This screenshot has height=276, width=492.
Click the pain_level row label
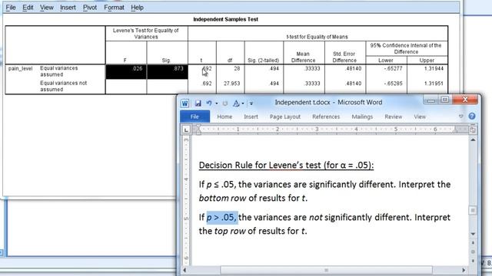click(x=21, y=68)
